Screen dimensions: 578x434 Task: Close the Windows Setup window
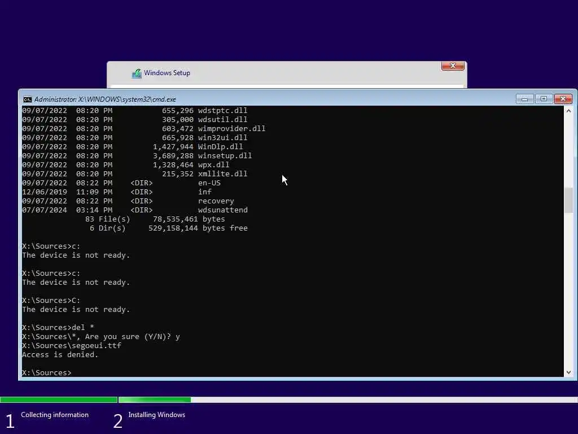[x=453, y=66]
